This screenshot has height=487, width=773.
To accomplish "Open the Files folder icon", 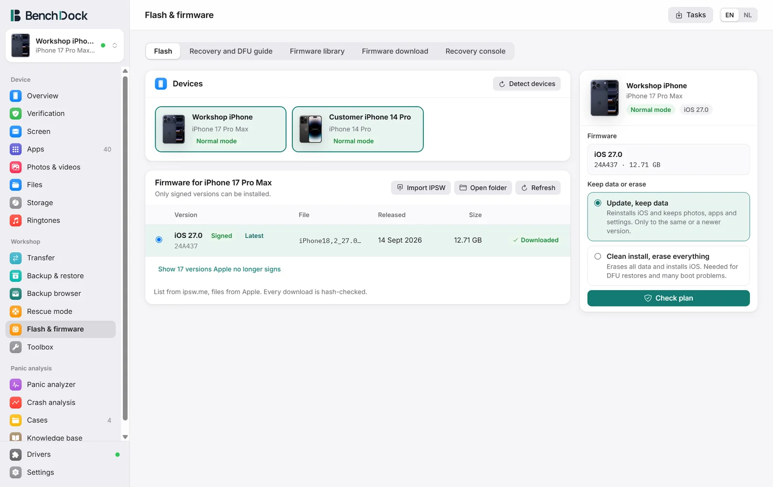I will click(15, 185).
